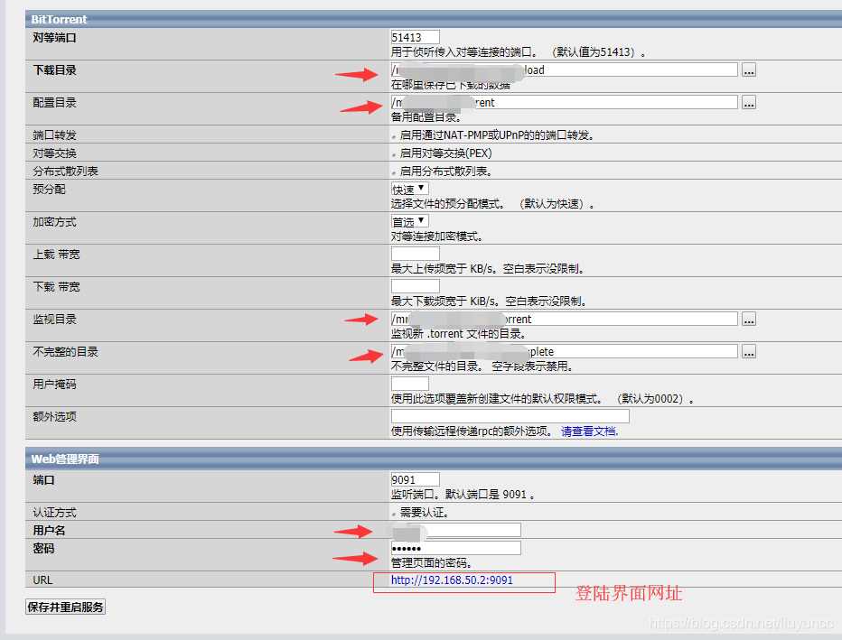Image resolution: width=842 pixels, height=640 pixels.
Task: Open the browse button for 监视目录
Action: [x=749, y=320]
